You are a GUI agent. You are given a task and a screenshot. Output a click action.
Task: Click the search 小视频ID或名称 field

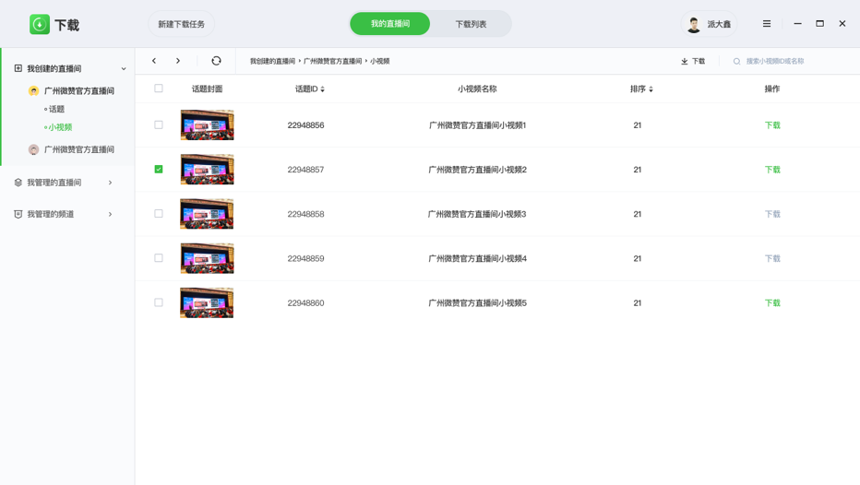784,62
